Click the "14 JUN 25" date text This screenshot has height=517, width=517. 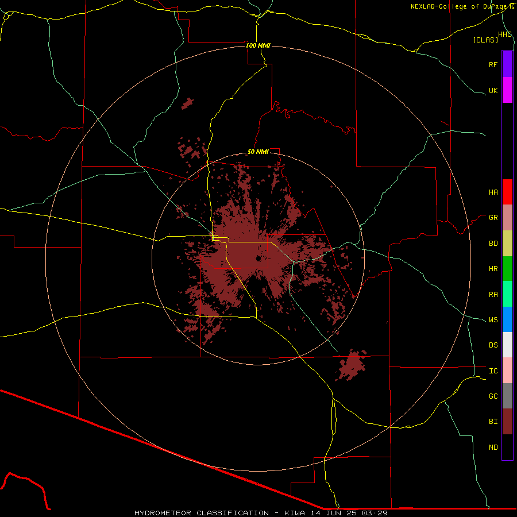click(333, 513)
